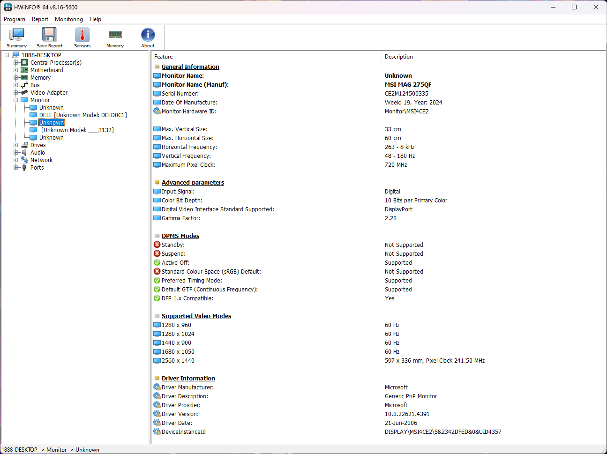Click the HWiNFO title bar app icon
The height and width of the screenshot is (454, 607).
pyautogui.click(x=8, y=7)
